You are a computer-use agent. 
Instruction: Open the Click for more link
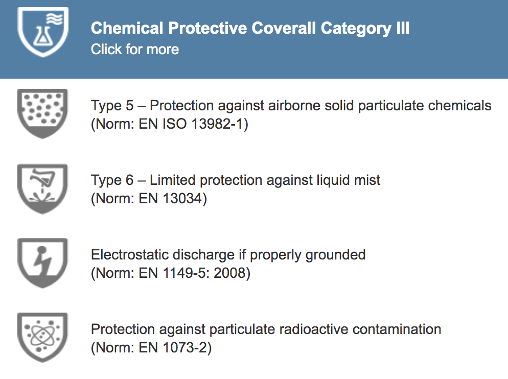coord(134,49)
